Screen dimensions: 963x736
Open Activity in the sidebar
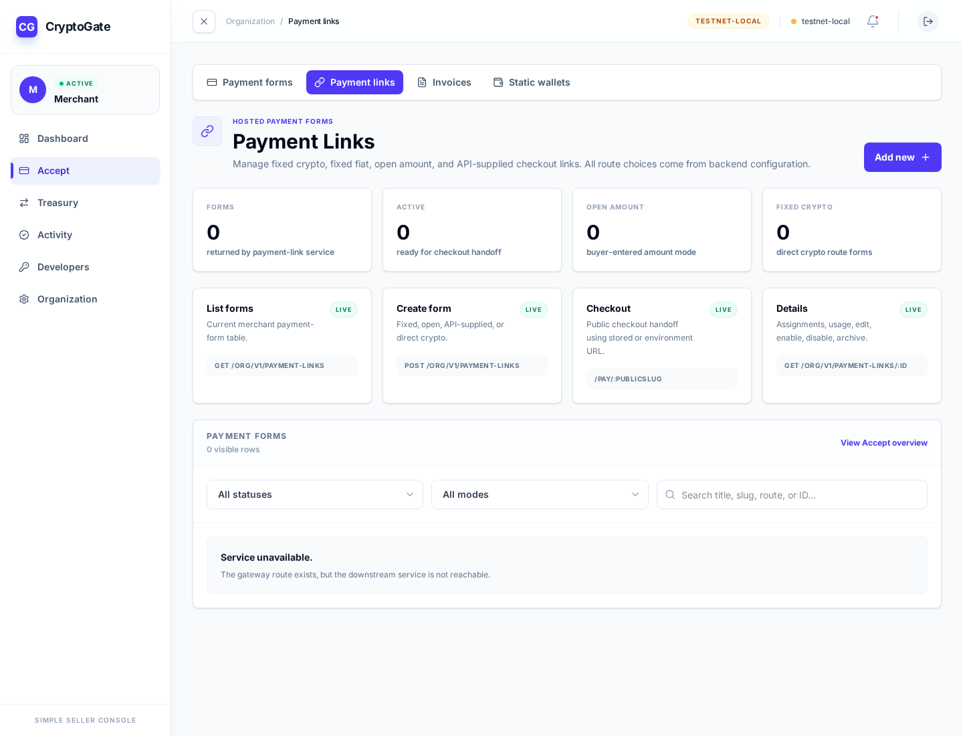(x=86, y=235)
